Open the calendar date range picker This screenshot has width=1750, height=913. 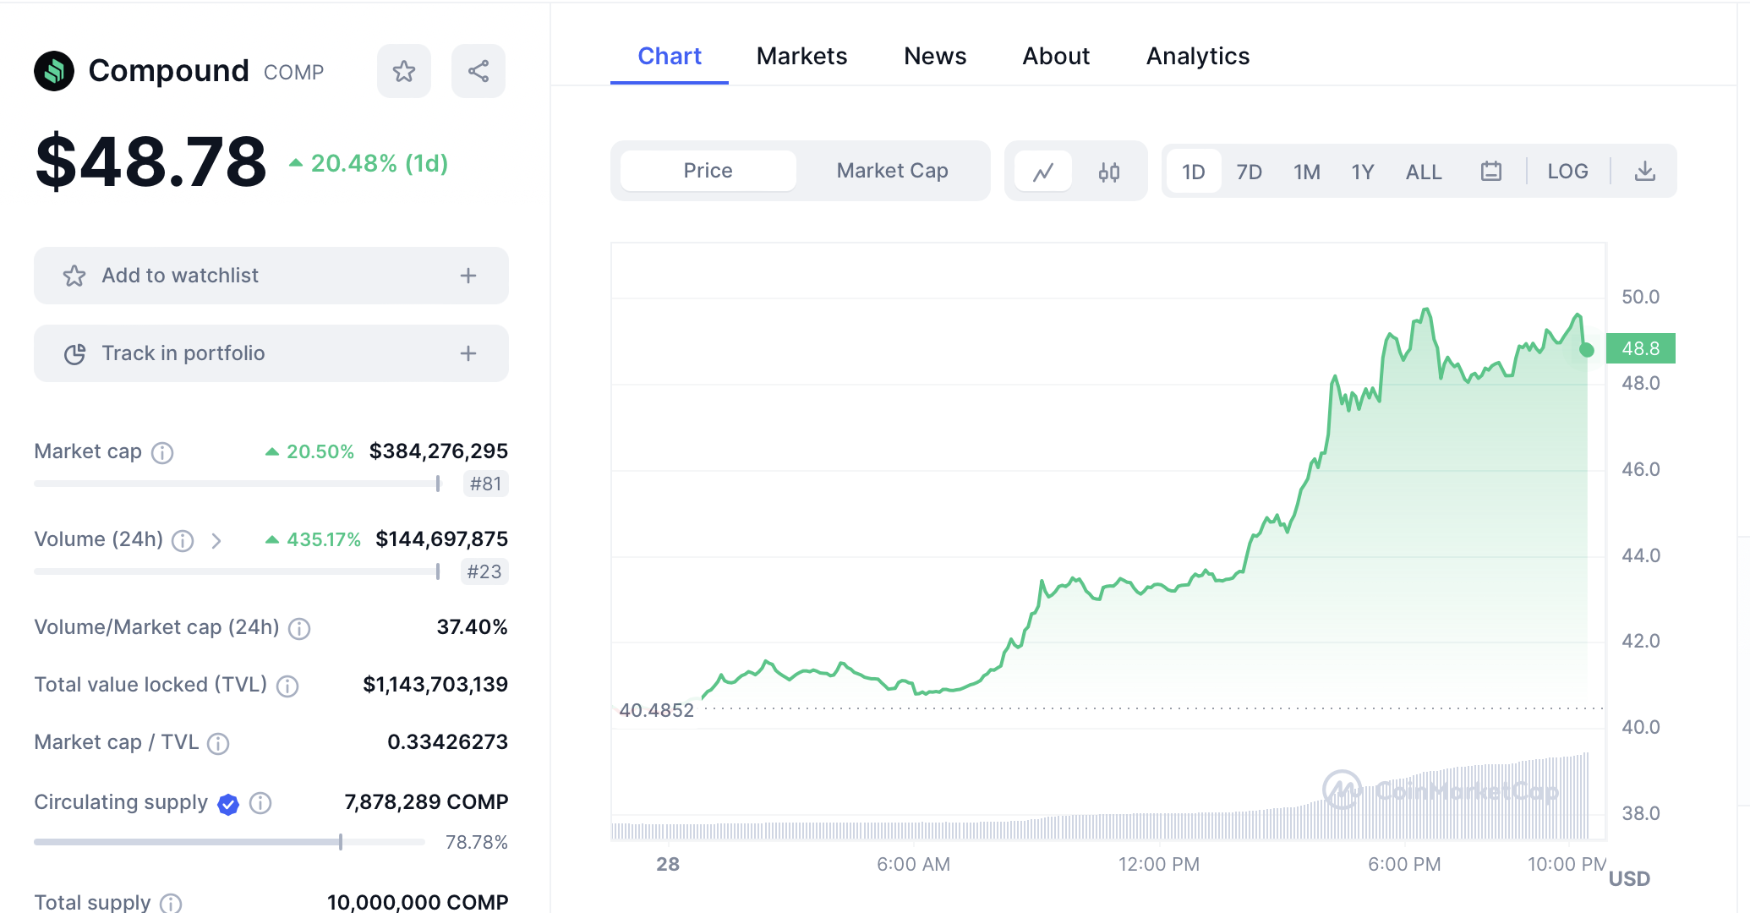coord(1491,172)
